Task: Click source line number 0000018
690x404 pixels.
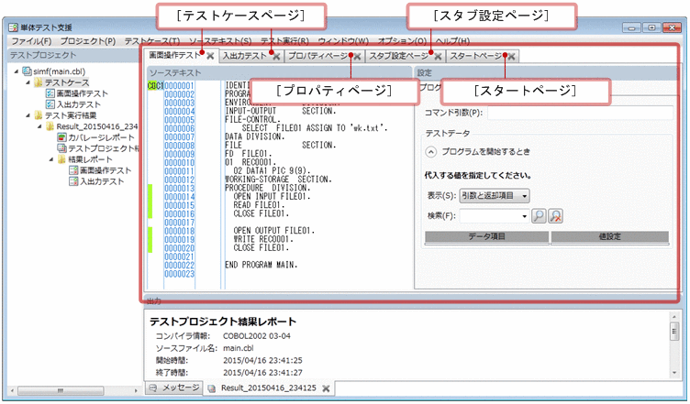Action: [x=179, y=231]
